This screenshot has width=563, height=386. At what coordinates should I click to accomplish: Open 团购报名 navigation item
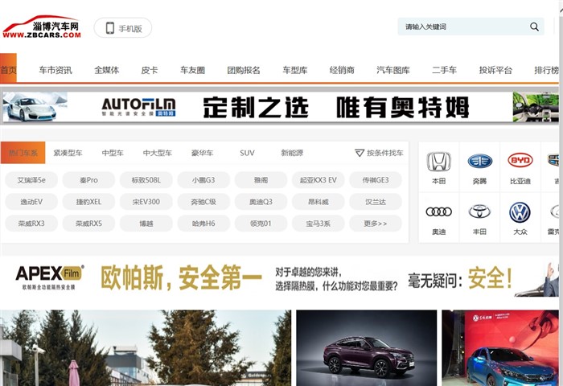244,70
